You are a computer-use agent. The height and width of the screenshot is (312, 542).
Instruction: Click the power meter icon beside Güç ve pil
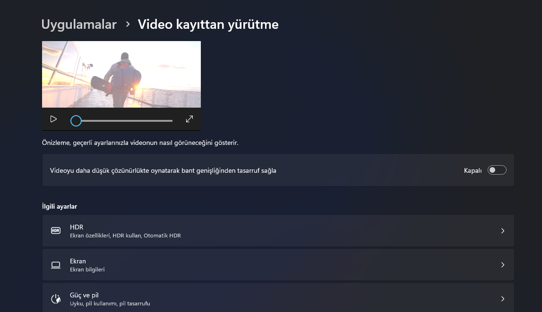click(x=56, y=299)
